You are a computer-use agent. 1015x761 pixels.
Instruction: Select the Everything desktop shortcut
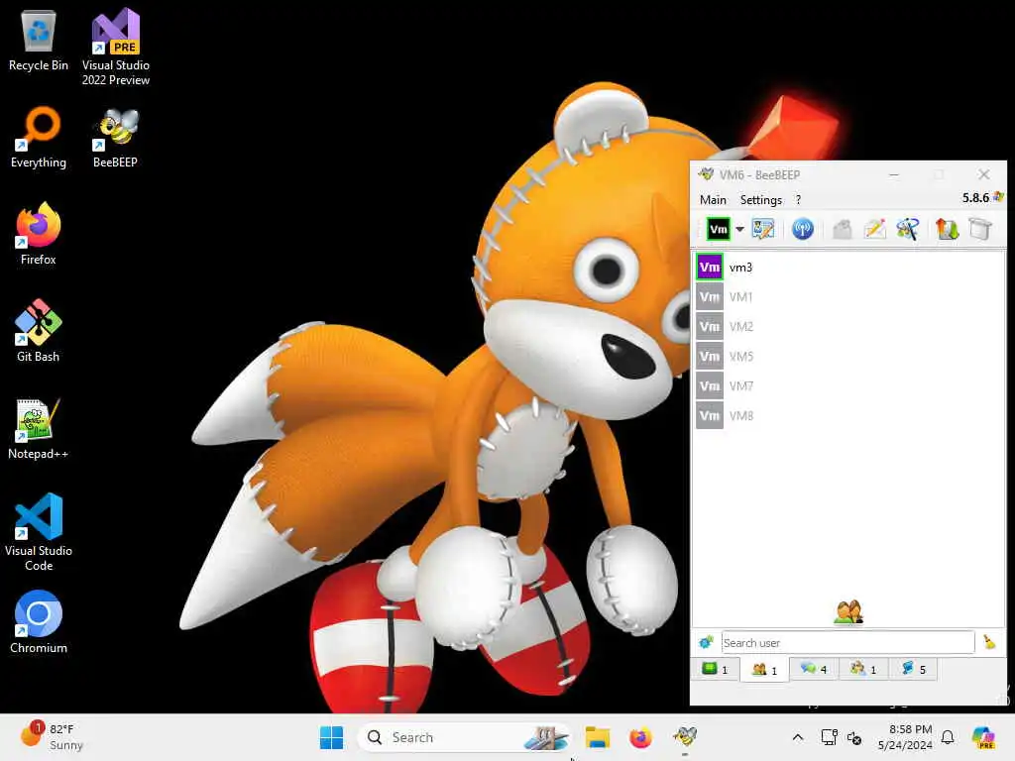[39, 137]
